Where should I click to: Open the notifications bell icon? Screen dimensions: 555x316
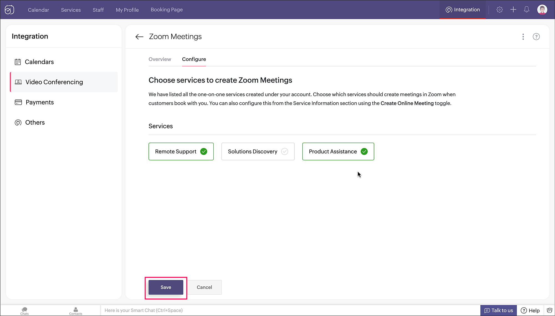point(527,10)
